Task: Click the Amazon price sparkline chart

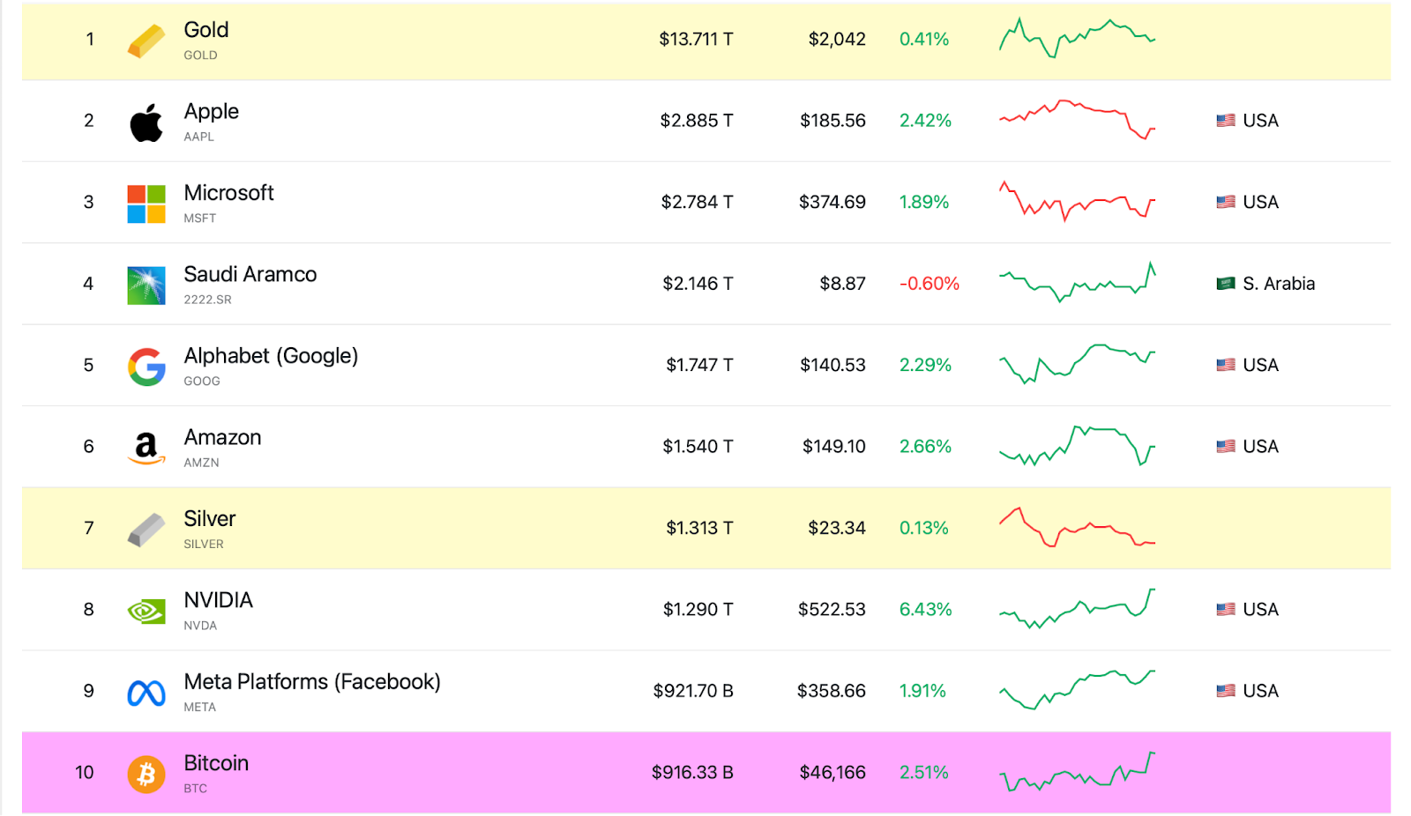Action: [x=1077, y=446]
